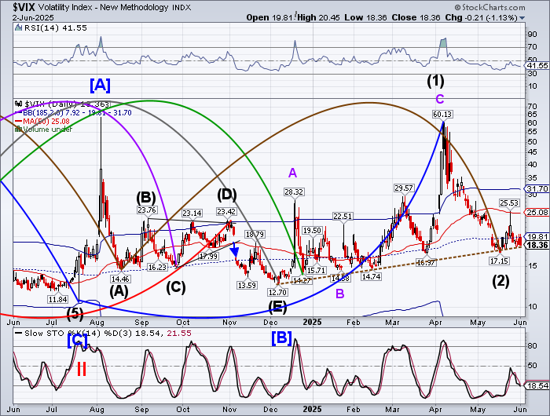Click the RSI(14) indicator legend icon

coord(16,26)
